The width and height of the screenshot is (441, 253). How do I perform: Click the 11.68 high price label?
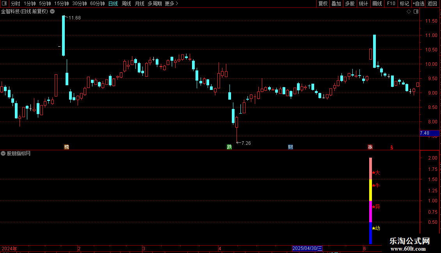click(x=75, y=18)
